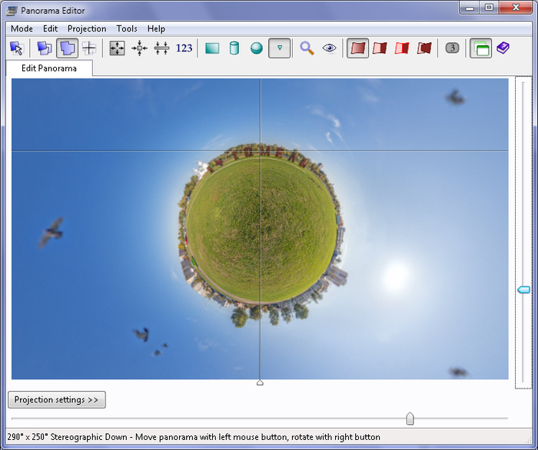Select the arrow pointer tool icon
This screenshot has width=538, height=450.
[x=17, y=48]
